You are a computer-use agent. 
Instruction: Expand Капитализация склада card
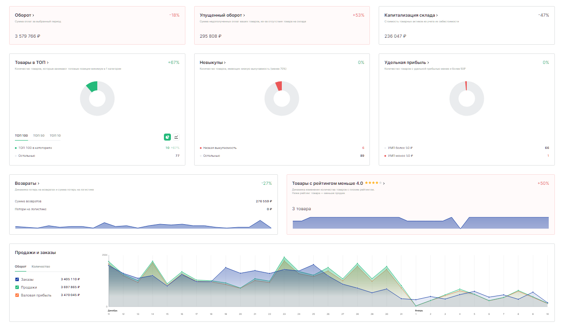click(411, 15)
